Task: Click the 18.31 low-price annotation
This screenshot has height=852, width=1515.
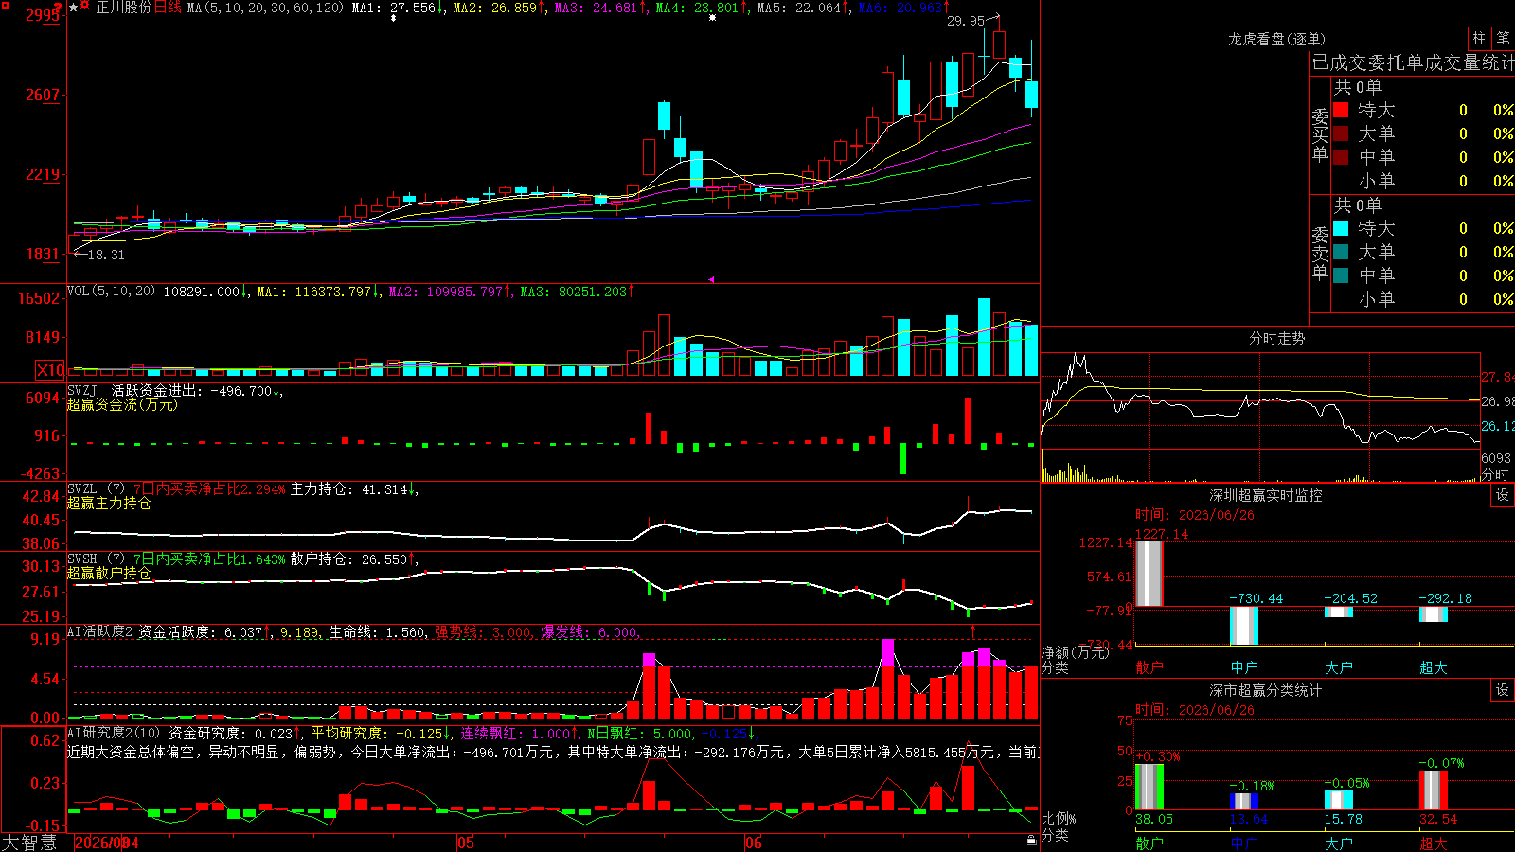Action: (106, 255)
